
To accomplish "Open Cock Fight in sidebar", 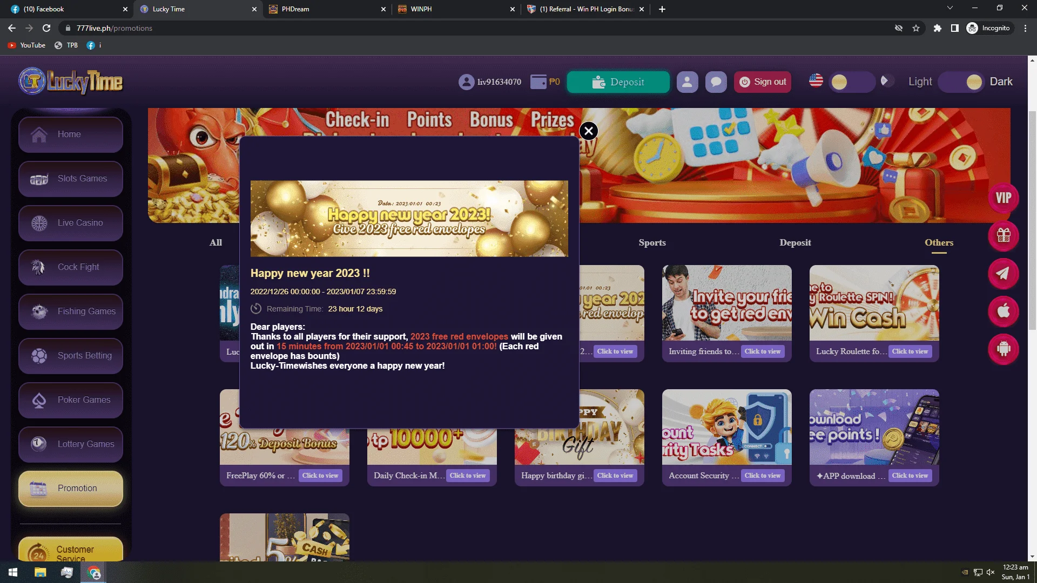I will tap(71, 267).
